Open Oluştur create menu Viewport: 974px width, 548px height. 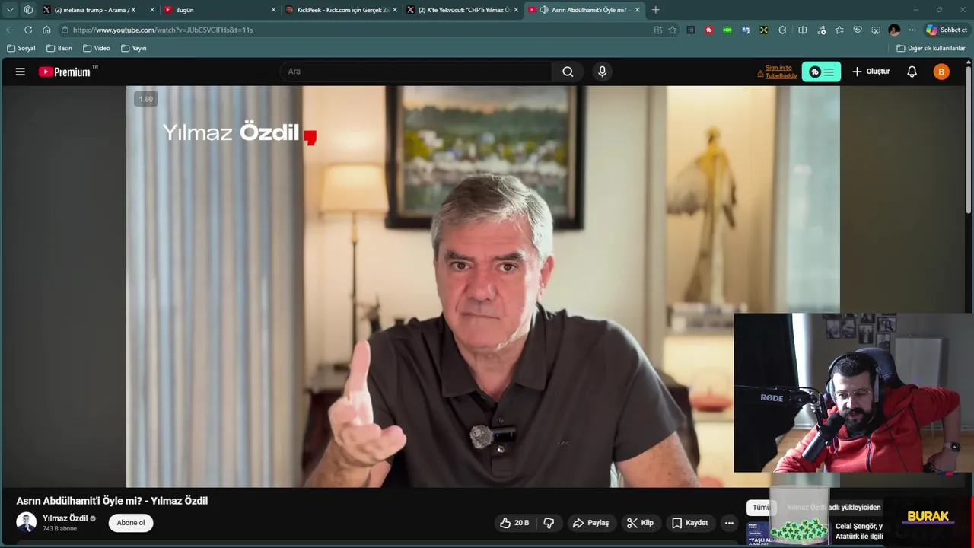click(871, 72)
